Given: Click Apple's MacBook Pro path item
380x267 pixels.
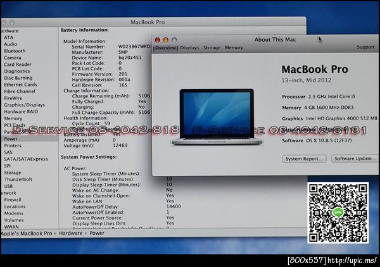Looking at the screenshot, I should click(27, 233).
